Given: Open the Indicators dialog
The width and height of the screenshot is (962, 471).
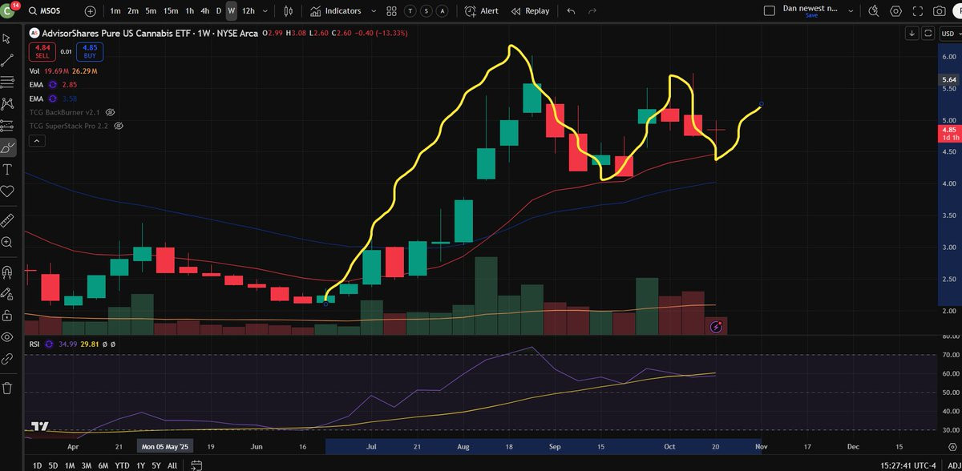Looking at the screenshot, I should pos(336,11).
